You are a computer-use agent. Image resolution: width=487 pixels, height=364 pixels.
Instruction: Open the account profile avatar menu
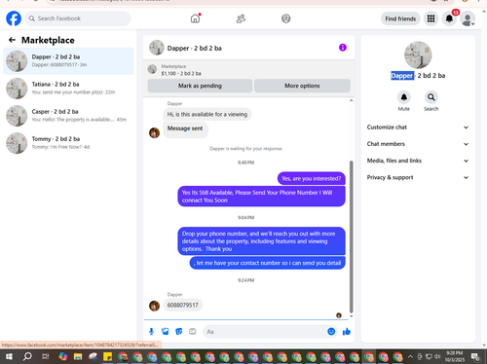(468, 19)
